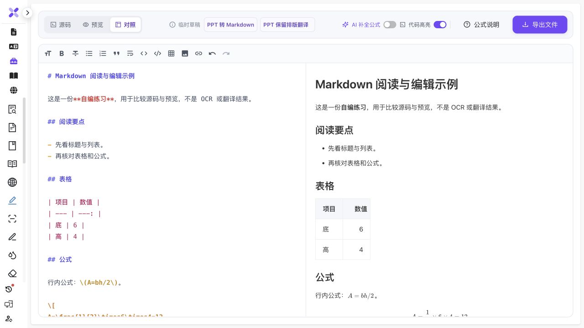Open the user settings icon
The width and height of the screenshot is (584, 328).
9,318
